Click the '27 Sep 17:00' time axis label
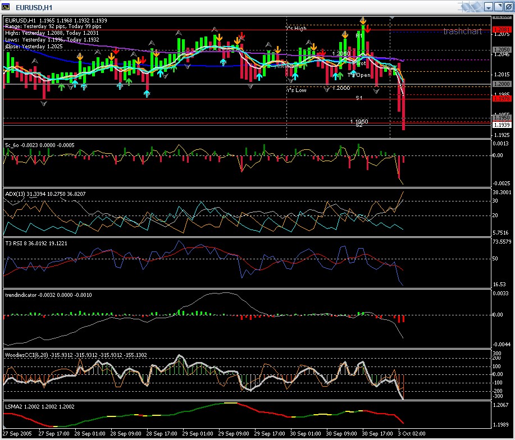The width and height of the screenshot is (515, 440). 54,433
